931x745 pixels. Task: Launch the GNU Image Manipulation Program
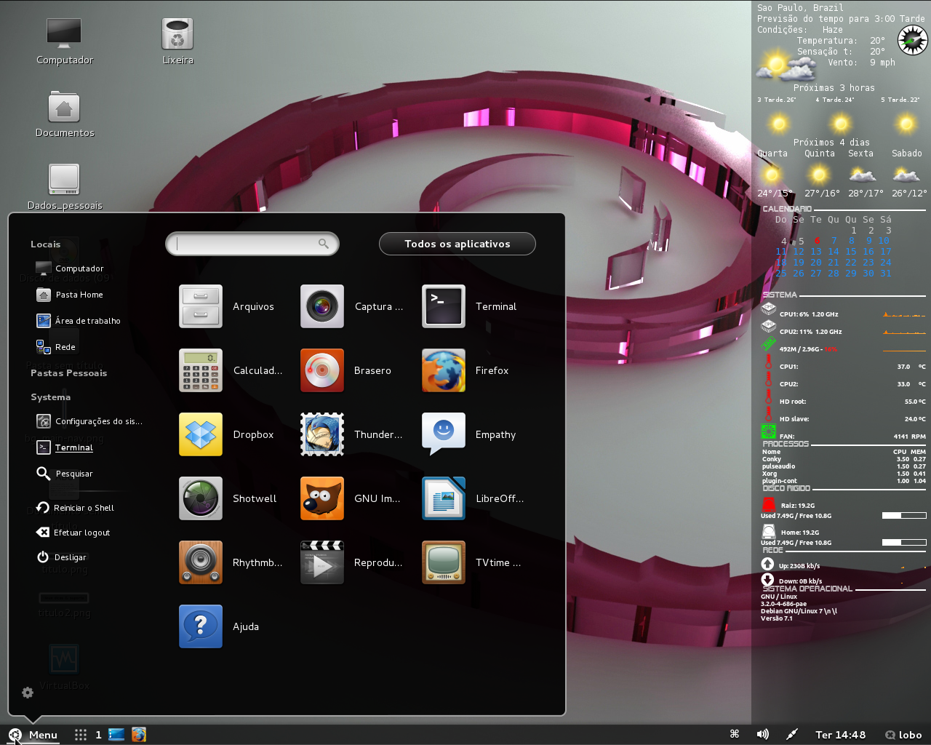click(x=322, y=498)
